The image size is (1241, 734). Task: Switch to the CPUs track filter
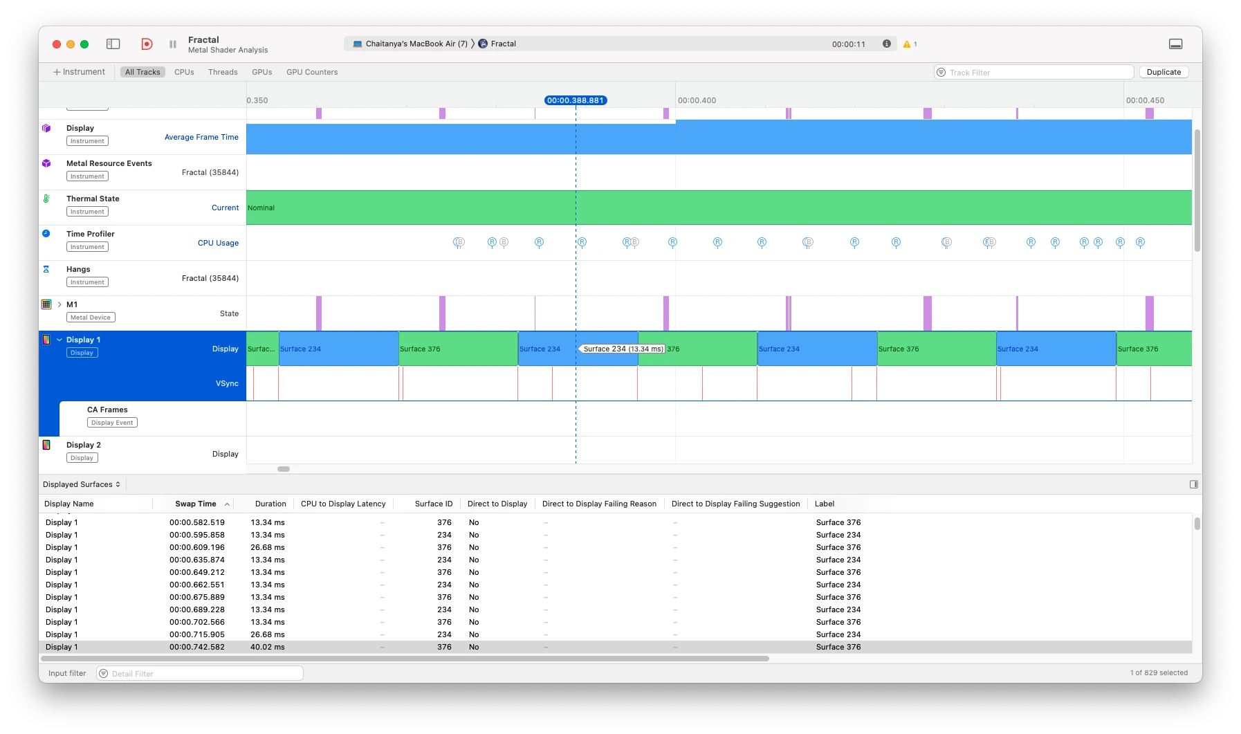click(x=184, y=72)
